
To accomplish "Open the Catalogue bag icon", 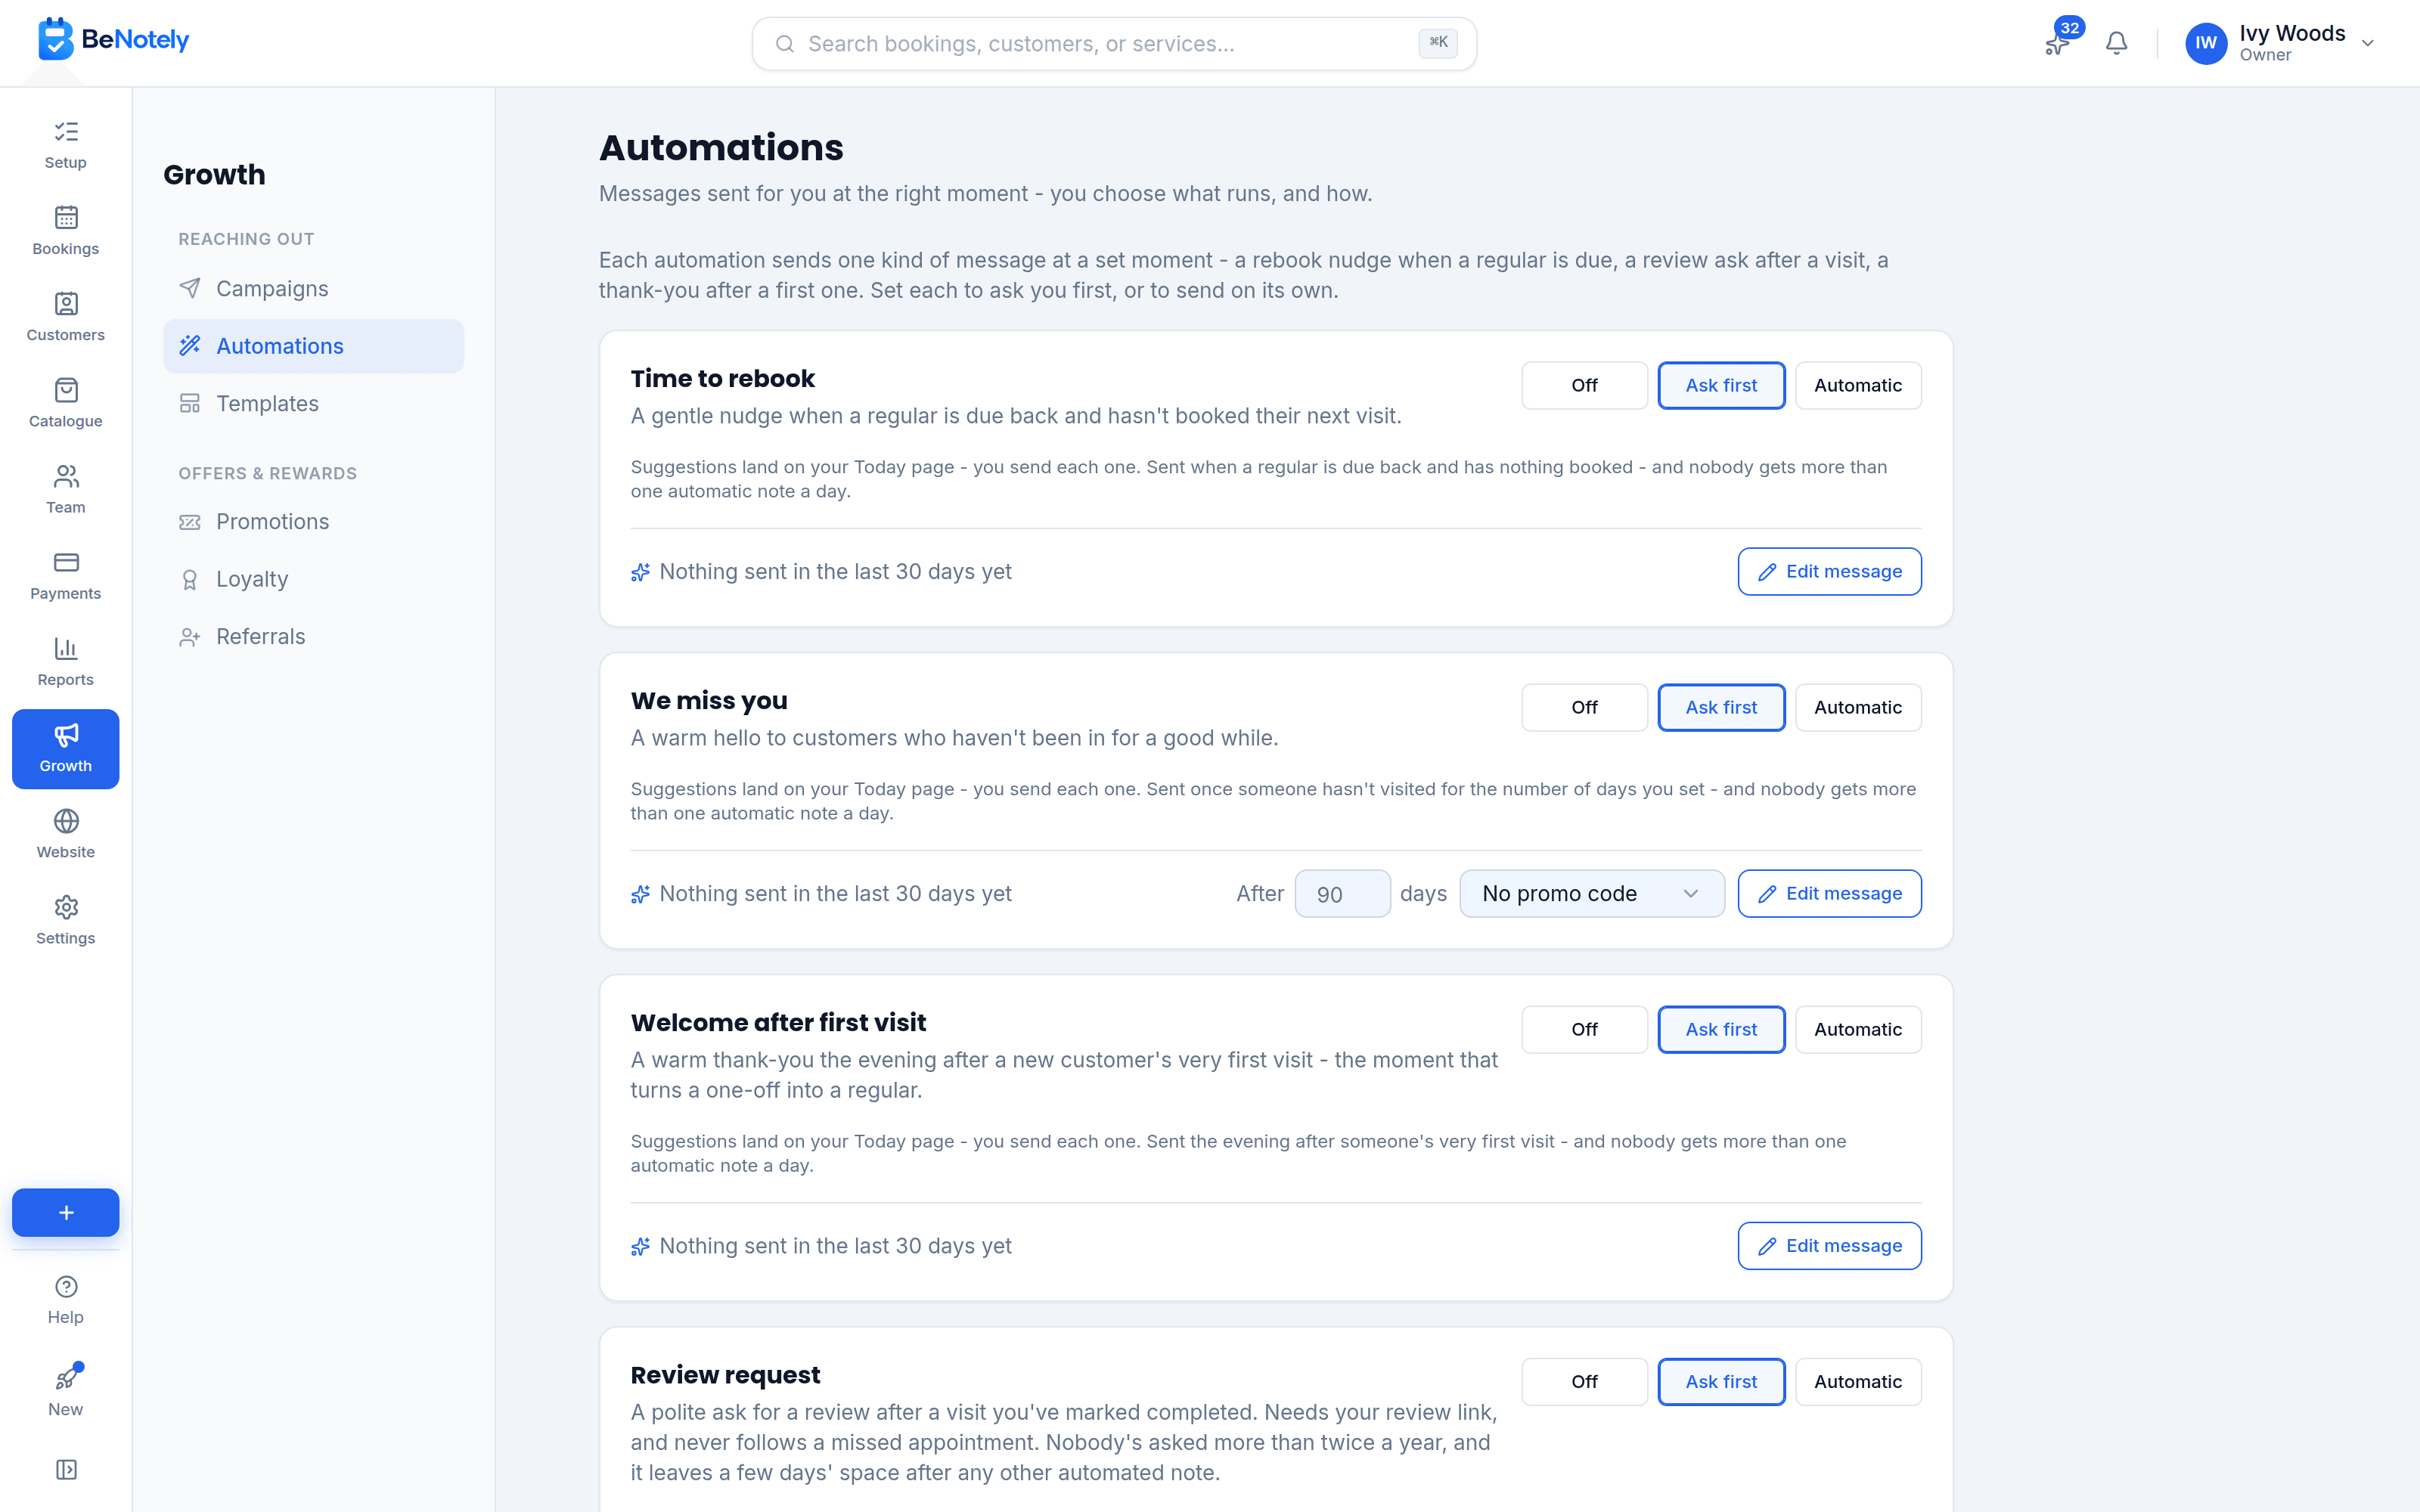I will (66, 389).
